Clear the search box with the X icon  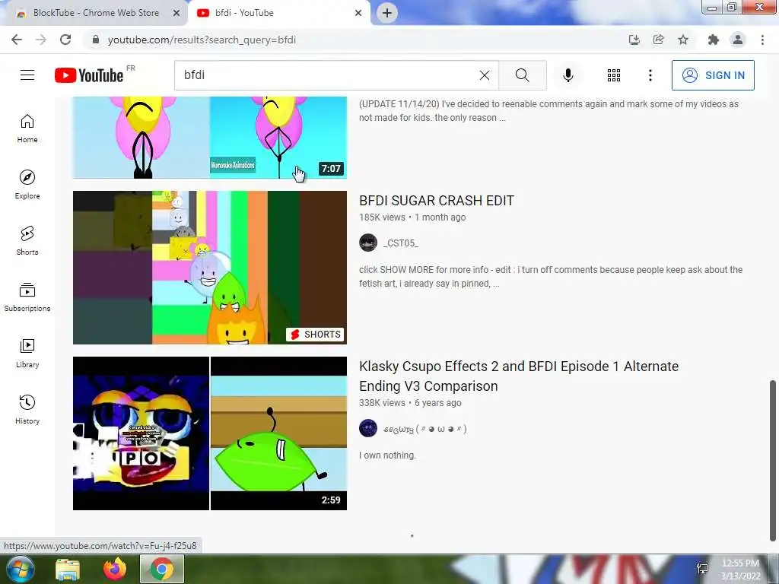(x=485, y=75)
